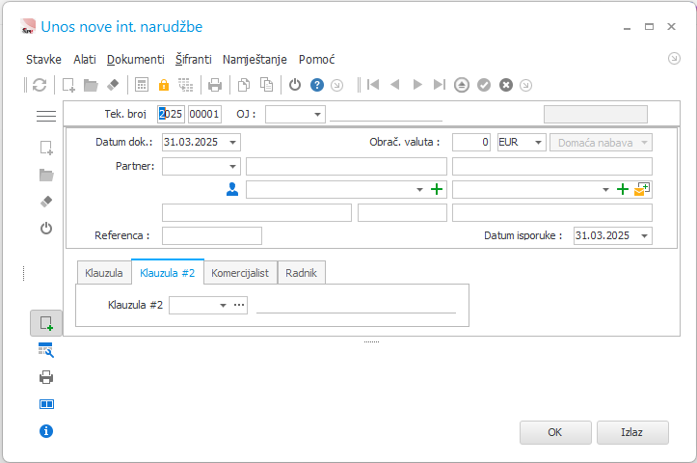This screenshot has width=697, height=463.
Task: Open the Partner dropdown
Action: click(232, 166)
